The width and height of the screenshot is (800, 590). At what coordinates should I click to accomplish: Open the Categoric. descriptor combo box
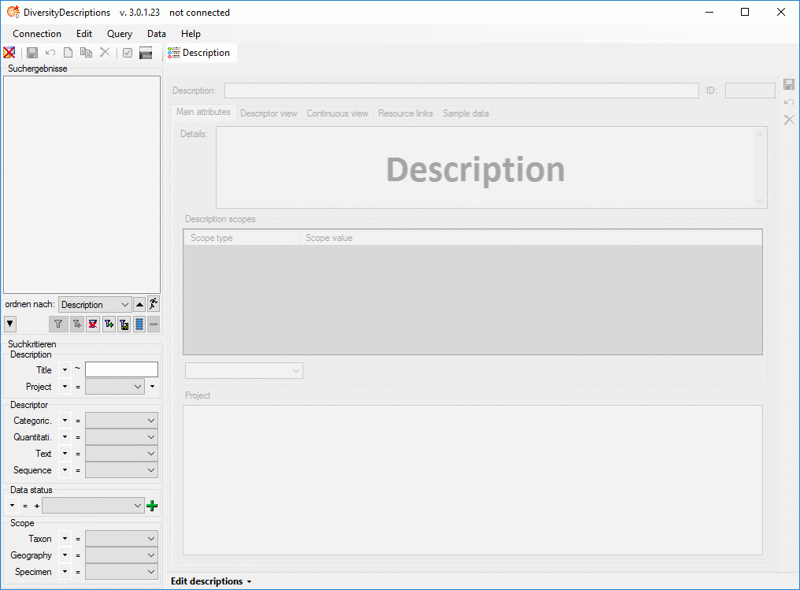[121, 421]
